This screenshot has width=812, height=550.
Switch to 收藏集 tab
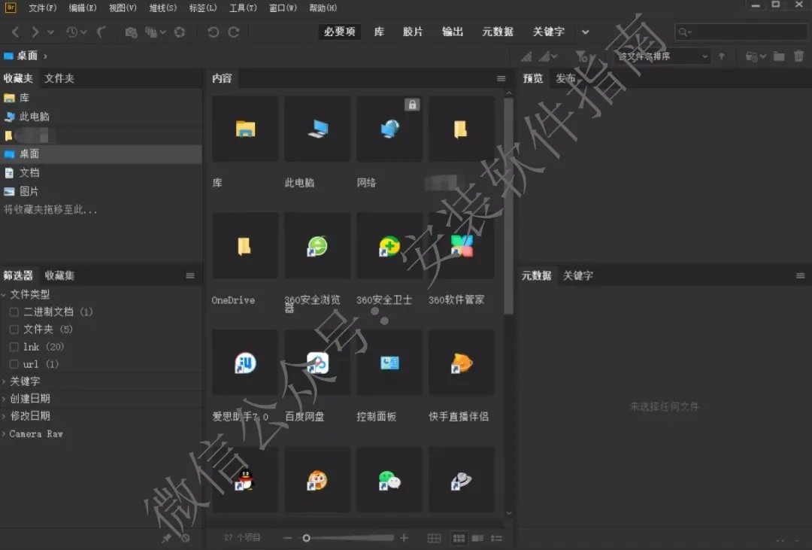click(59, 275)
